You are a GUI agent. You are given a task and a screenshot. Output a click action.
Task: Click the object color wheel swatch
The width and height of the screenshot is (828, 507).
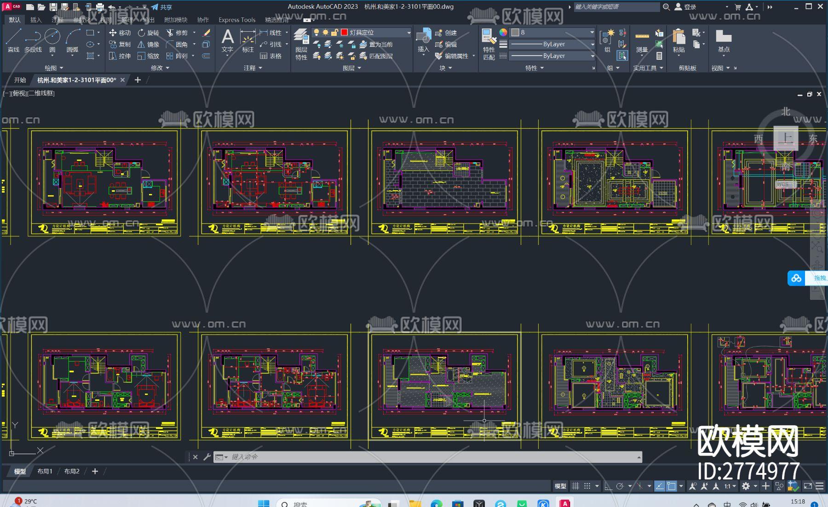(503, 32)
